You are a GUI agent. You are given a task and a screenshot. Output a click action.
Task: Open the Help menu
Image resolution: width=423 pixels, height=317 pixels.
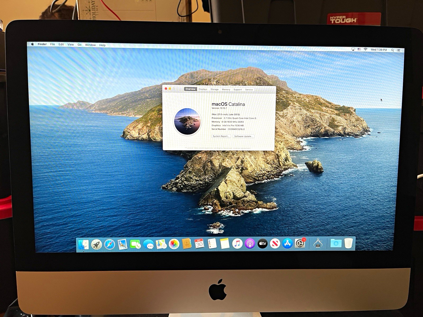pyautogui.click(x=102, y=45)
